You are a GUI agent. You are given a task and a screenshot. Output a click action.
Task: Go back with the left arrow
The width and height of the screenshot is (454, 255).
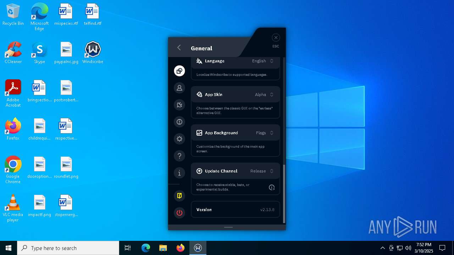pos(179,47)
